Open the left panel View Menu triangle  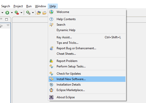click(8, 25)
